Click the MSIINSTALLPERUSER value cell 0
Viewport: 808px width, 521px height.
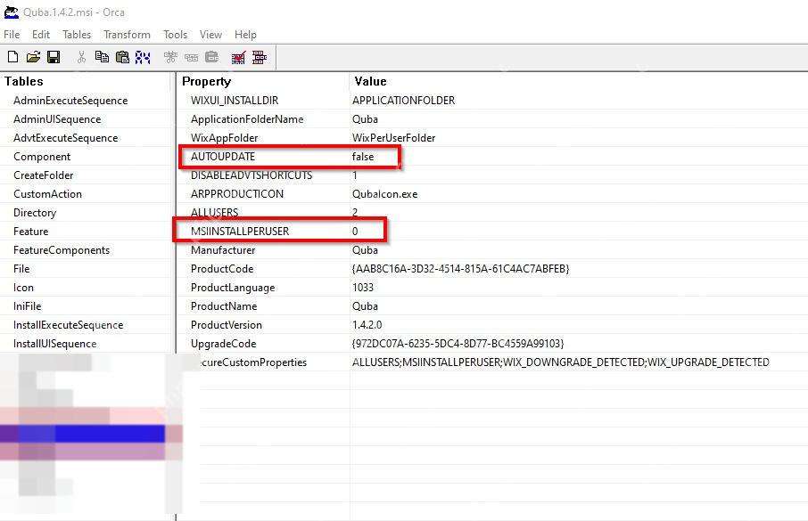(355, 232)
